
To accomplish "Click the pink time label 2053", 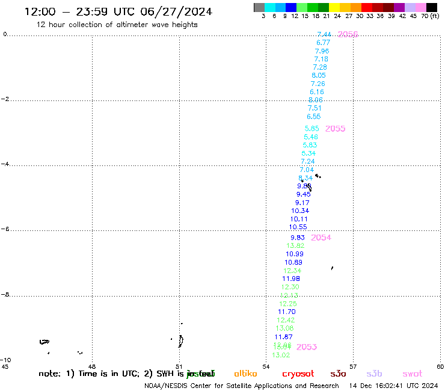I will (x=307, y=347).
